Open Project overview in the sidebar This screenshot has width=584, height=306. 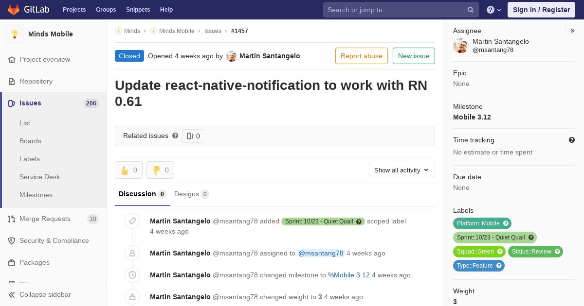click(x=45, y=59)
